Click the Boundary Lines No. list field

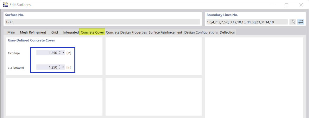[247, 22]
